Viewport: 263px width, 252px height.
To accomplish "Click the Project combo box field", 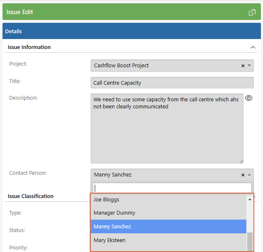I will click(x=172, y=66).
